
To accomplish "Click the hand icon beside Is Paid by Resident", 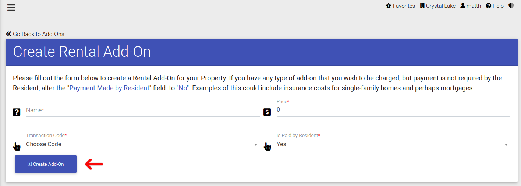I will (x=267, y=146).
